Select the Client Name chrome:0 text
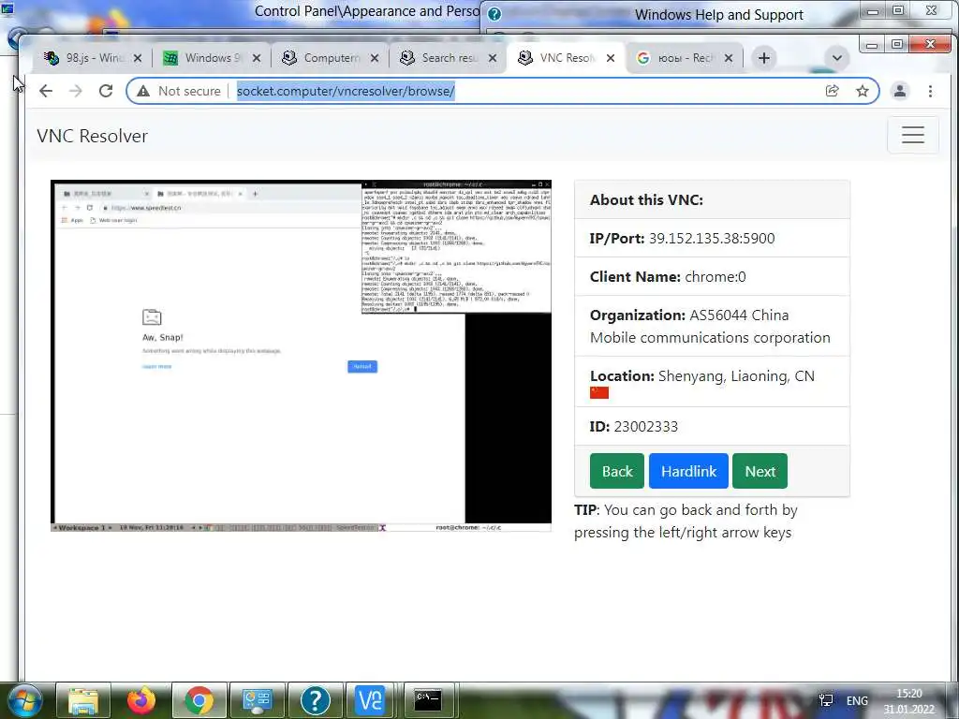This screenshot has height=719, width=959. [716, 277]
